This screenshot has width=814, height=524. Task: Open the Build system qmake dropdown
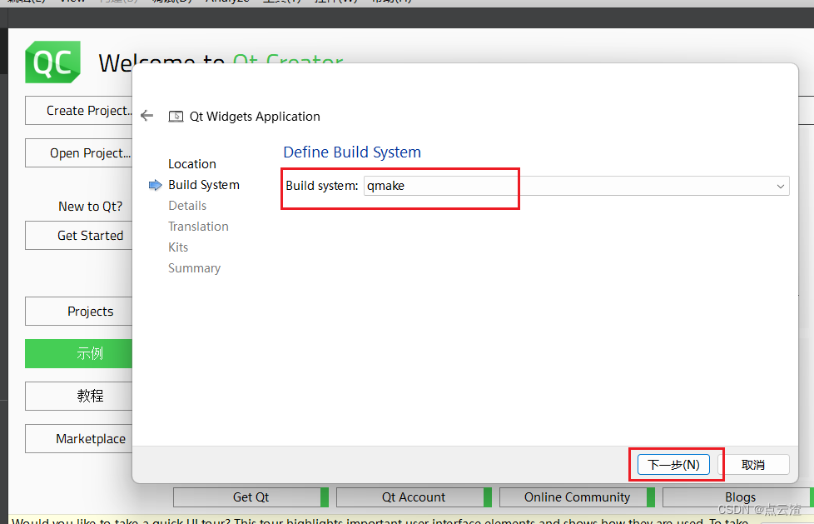576,186
